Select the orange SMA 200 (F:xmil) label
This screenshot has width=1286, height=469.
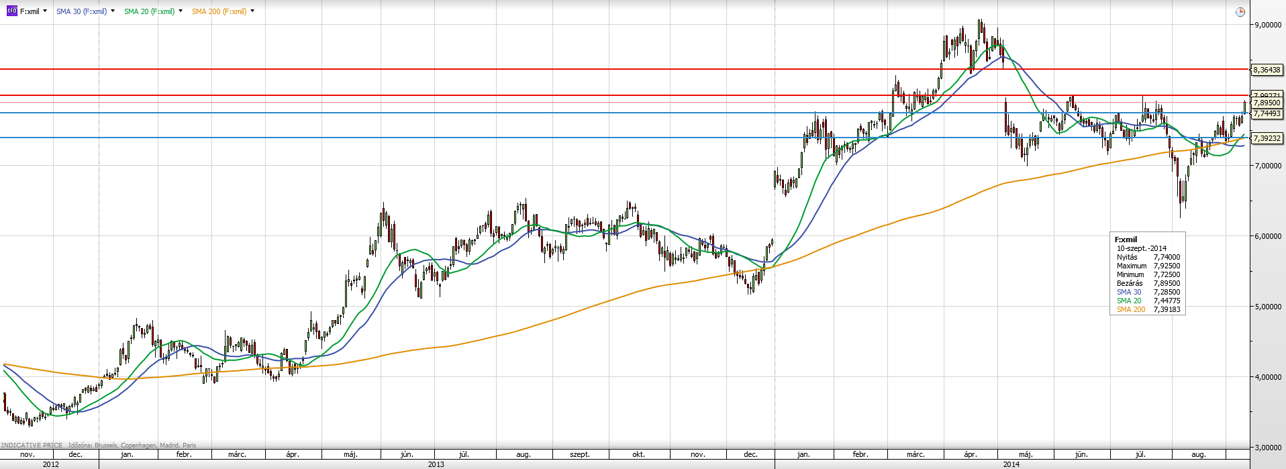click(219, 11)
